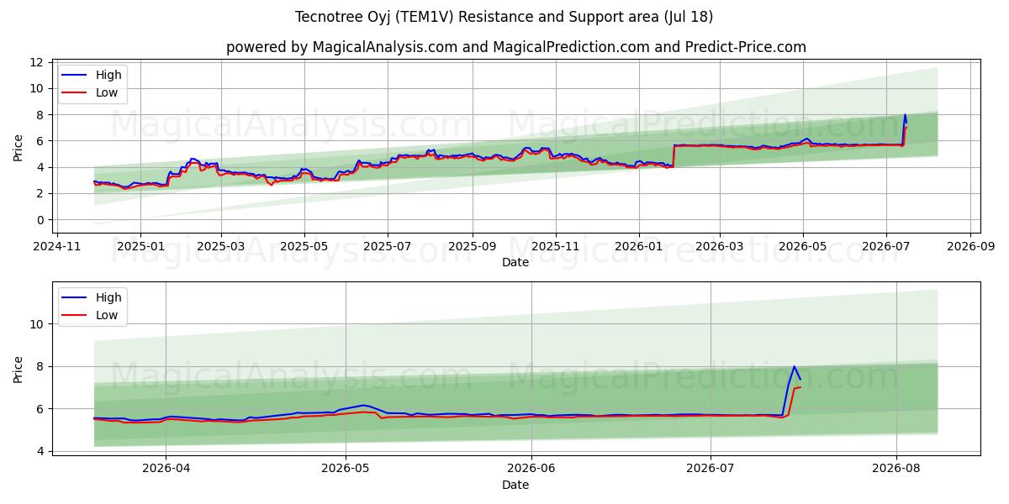Click the '2025-03' x-axis label in the top chart
This screenshot has height=504, width=1009.
[x=221, y=248]
